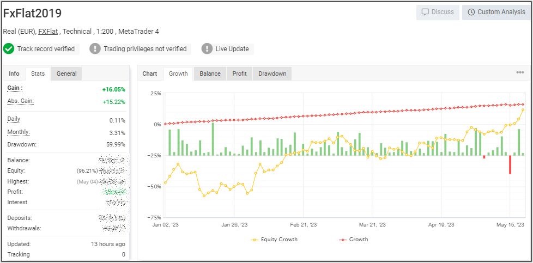Click the Trading privileges warning exclamation icon
Viewport: 533px width, 263px height.
pos(95,49)
